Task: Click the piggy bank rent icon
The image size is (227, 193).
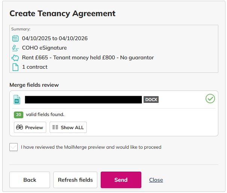Action: pos(15,58)
